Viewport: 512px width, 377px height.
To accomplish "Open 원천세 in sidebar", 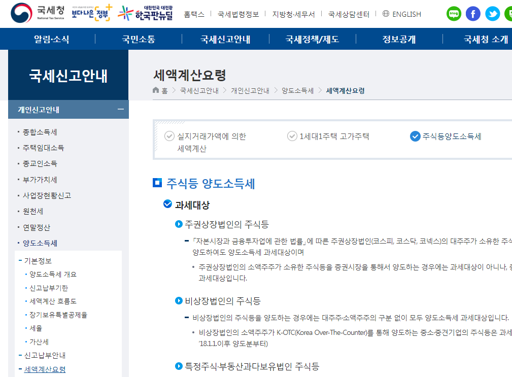I will (x=33, y=212).
